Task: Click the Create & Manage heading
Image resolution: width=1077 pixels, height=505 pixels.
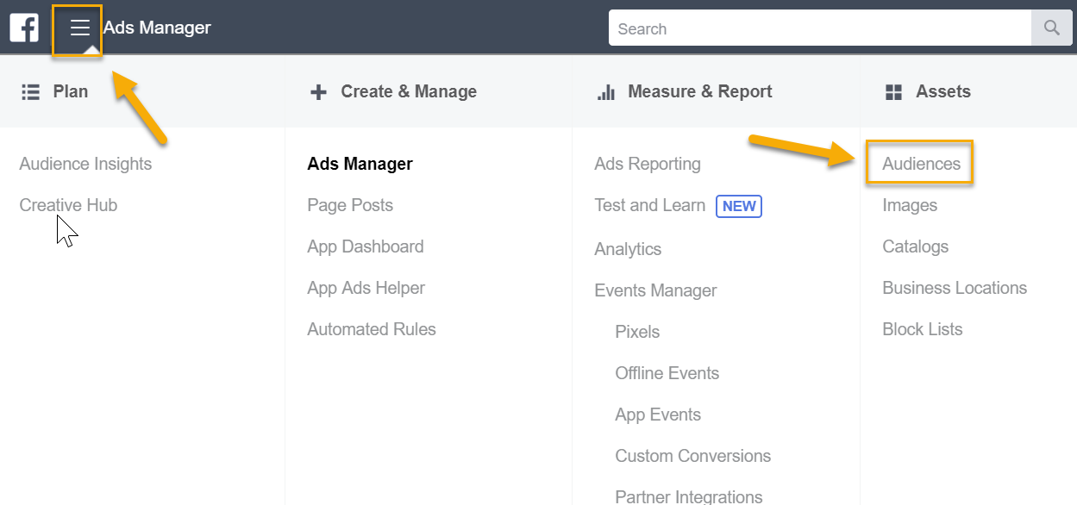Action: pos(409,91)
